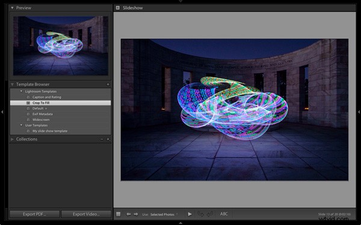Image resolution: width=361 pixels, height=225 pixels.
Task: Click the Export PDF button
Action: pos(34,214)
